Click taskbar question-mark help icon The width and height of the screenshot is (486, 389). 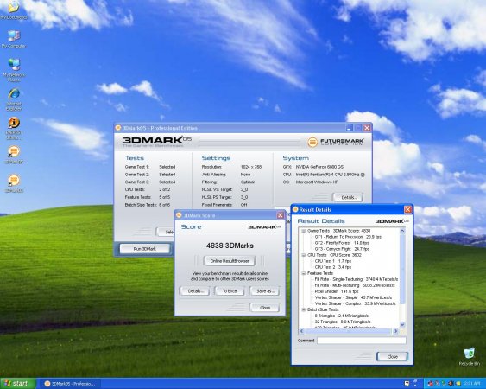click(407, 384)
